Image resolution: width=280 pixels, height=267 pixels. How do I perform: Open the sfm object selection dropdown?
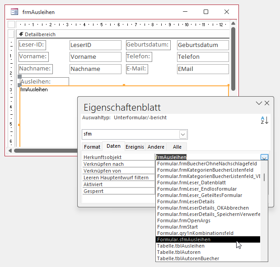coord(183,134)
